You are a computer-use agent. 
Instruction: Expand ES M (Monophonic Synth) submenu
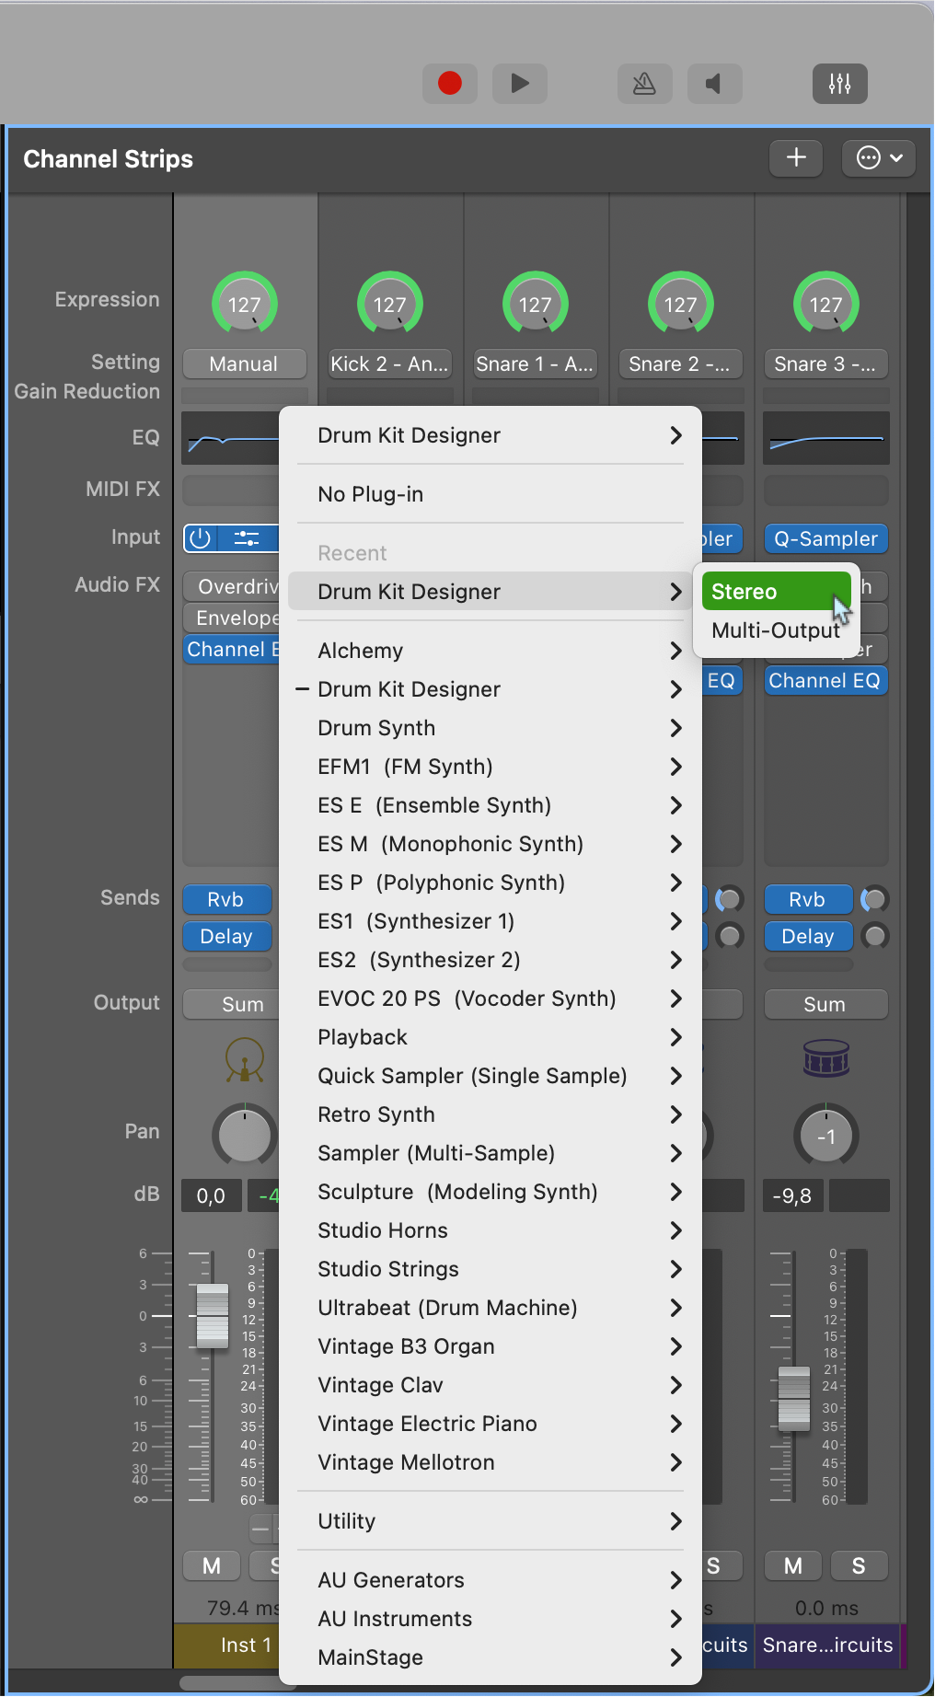(491, 844)
